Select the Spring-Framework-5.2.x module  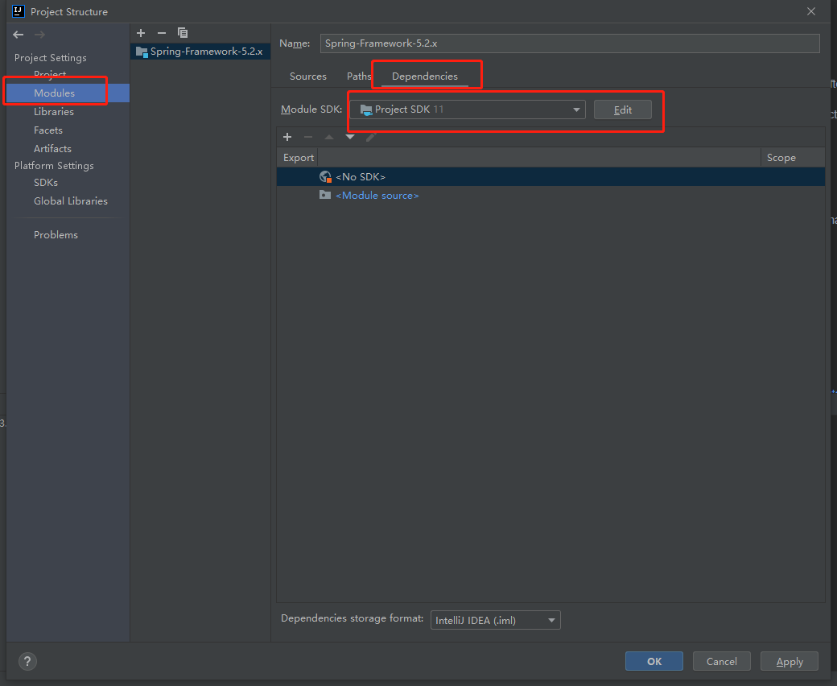[200, 52]
